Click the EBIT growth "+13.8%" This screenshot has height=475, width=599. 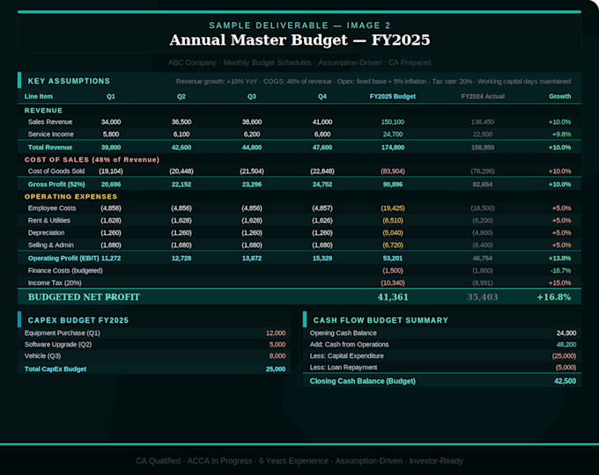[x=559, y=259]
